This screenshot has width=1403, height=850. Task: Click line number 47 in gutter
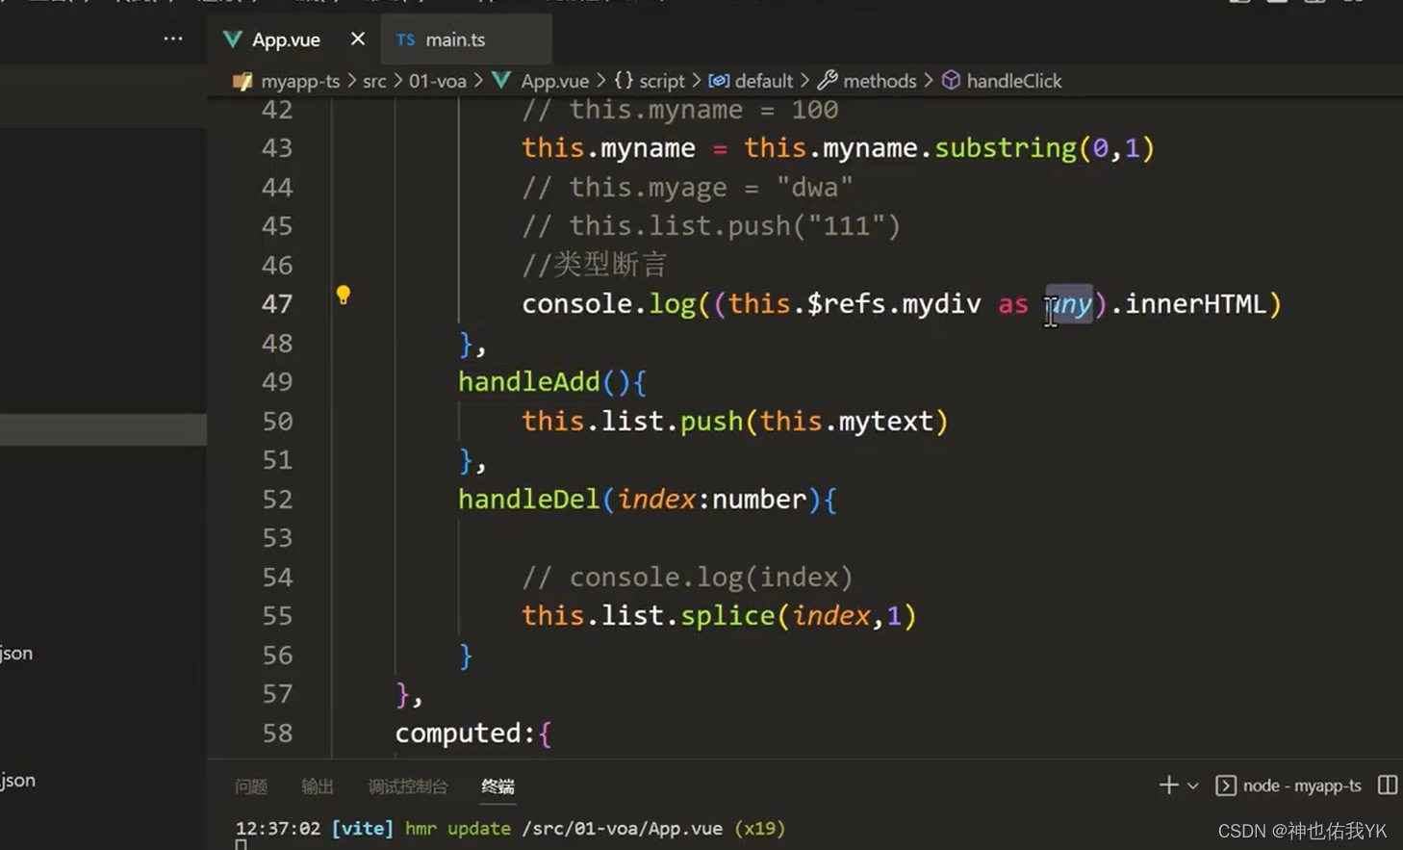[277, 304]
